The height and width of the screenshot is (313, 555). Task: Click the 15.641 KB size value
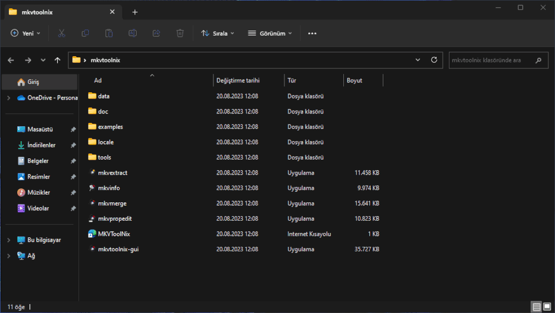[x=367, y=203]
